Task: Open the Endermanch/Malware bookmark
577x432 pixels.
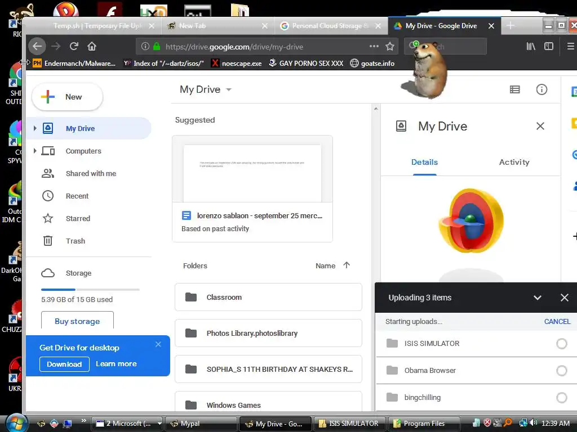Action: (x=74, y=63)
